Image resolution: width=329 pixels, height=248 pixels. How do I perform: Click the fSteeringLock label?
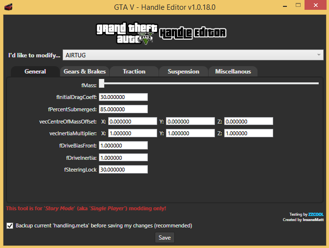(x=80, y=170)
